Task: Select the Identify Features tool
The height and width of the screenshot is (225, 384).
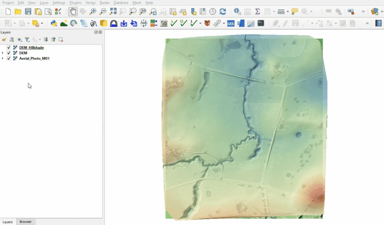Action: point(237,11)
